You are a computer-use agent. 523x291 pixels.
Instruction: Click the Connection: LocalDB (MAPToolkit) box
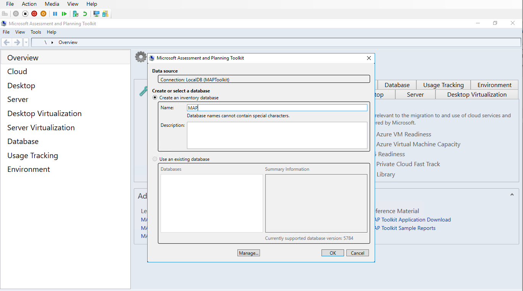click(x=264, y=79)
